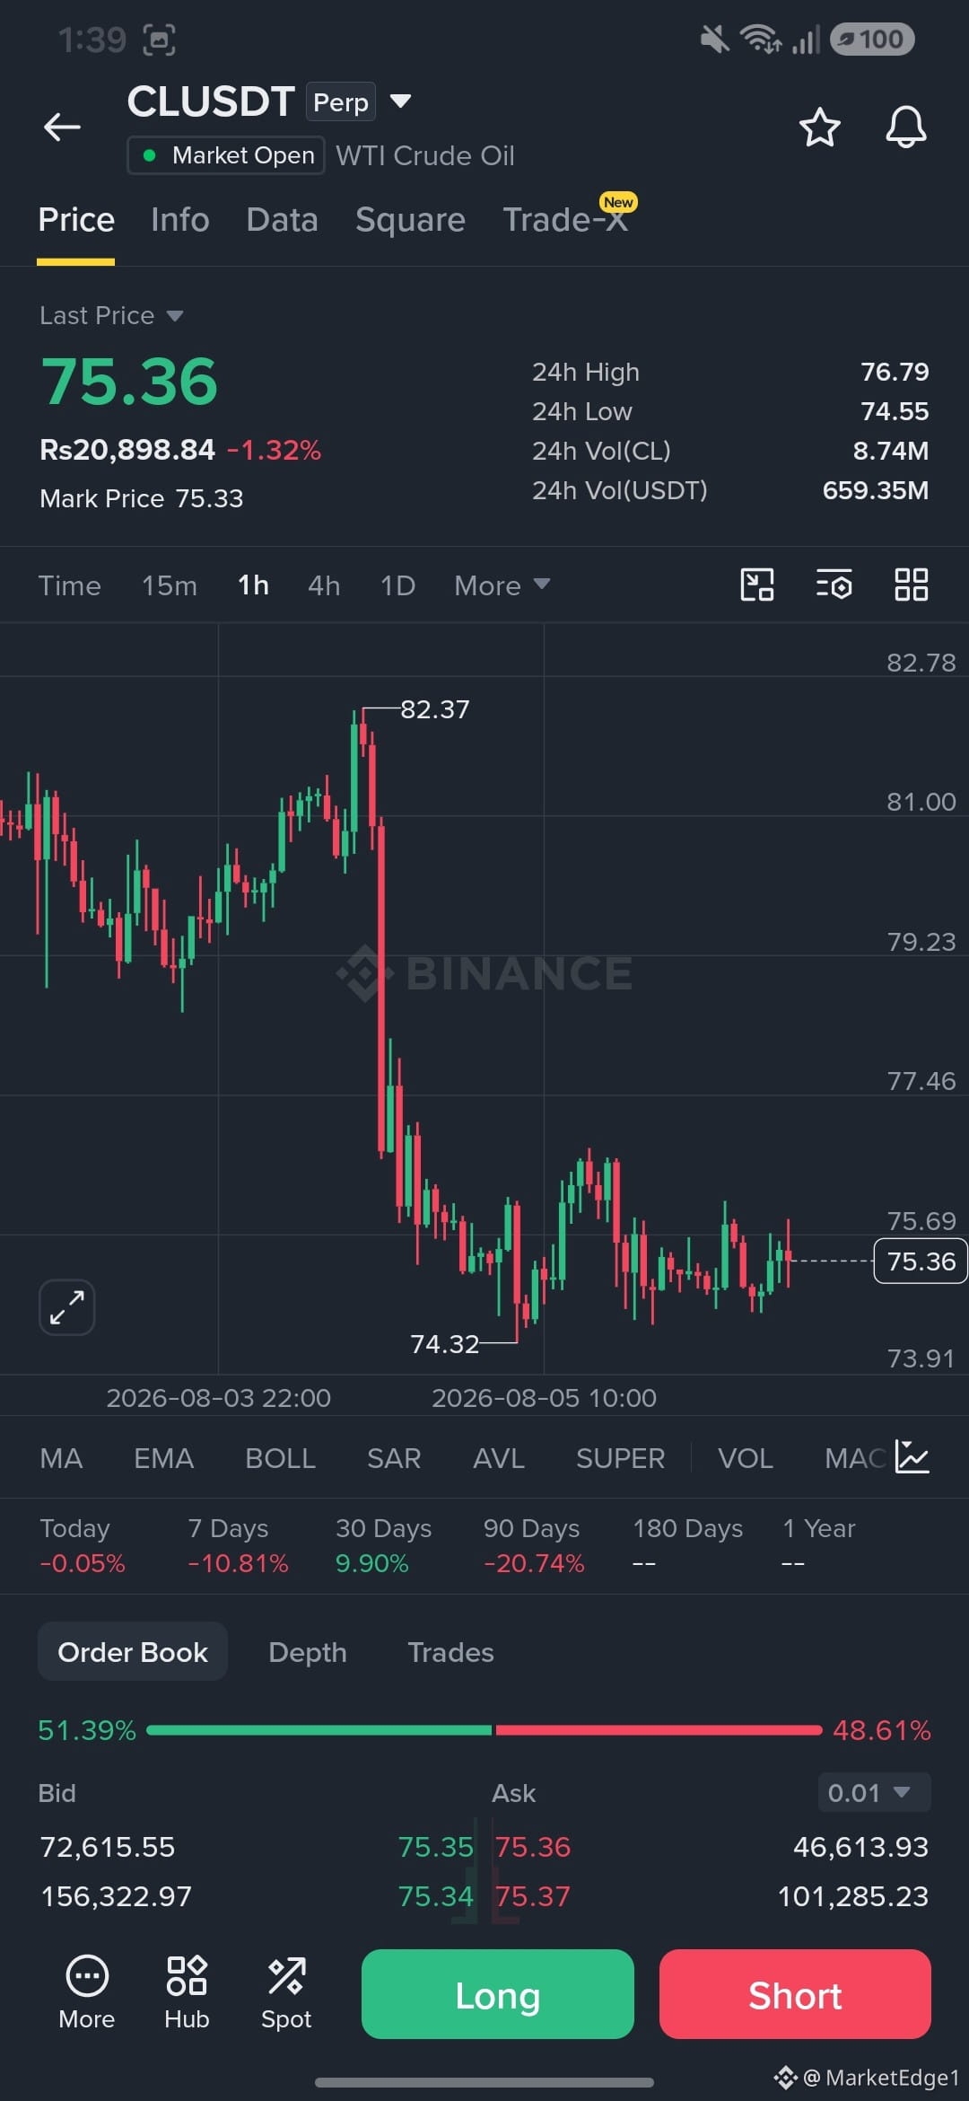The image size is (969, 2101).
Task: Tap the 30 Days 9.90% performance
Action: [x=383, y=1545]
